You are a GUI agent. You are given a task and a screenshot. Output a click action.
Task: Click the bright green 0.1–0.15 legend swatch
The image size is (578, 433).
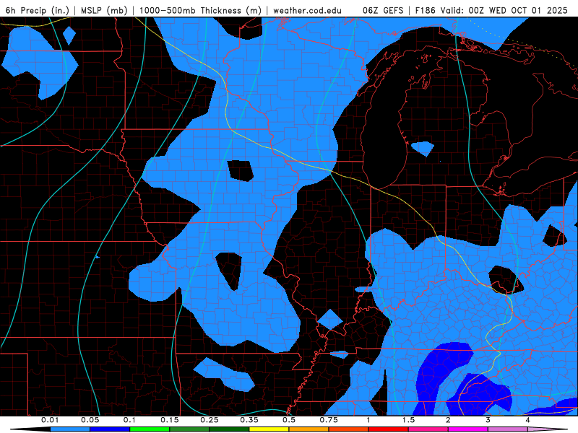click(x=150, y=429)
